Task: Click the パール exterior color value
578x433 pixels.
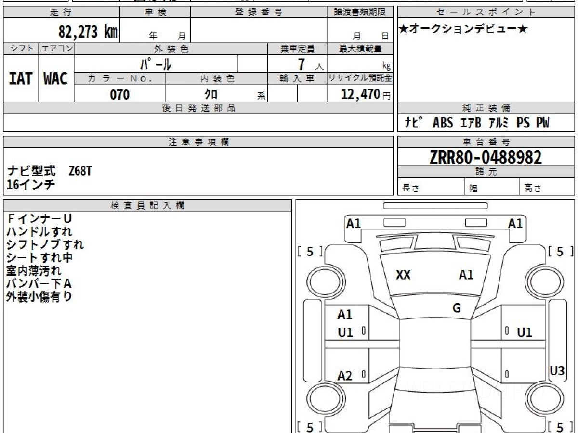Action: 156,64
